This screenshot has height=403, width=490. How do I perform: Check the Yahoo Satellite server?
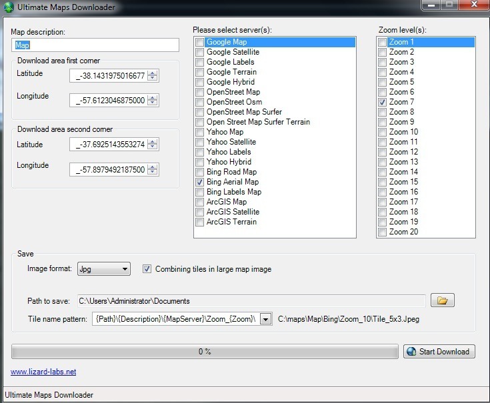(x=199, y=142)
